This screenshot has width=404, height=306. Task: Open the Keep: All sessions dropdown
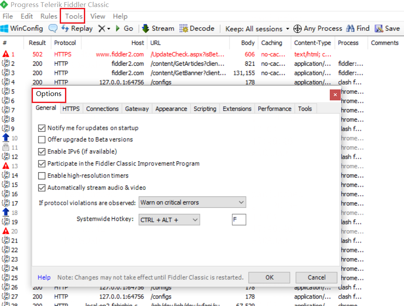257,29
